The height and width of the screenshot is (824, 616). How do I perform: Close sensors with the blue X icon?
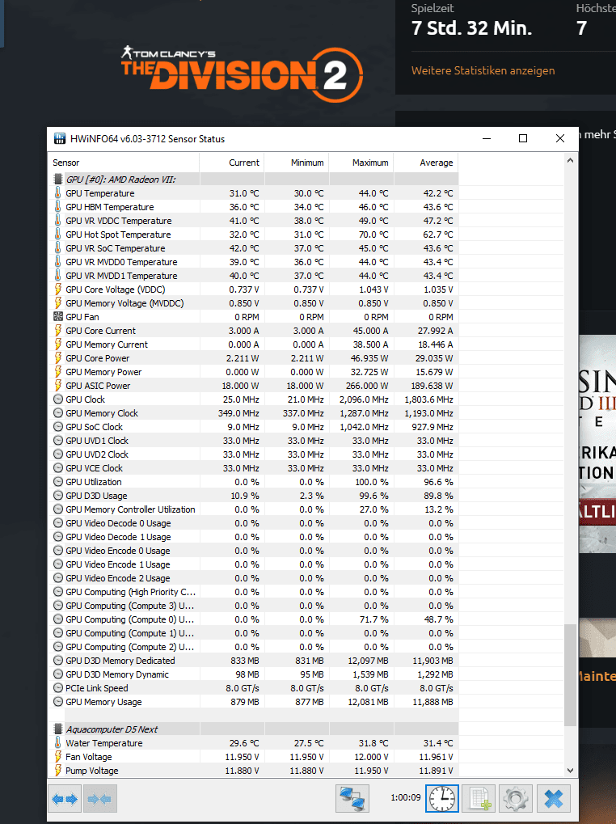pos(554,799)
